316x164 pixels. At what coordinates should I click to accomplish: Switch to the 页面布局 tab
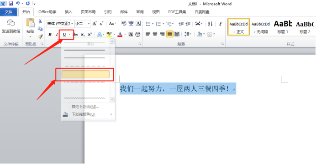88,12
